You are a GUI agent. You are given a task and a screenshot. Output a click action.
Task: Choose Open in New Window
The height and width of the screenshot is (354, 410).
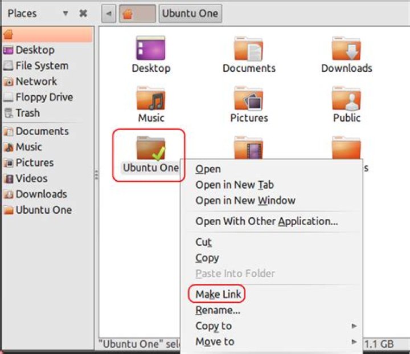pos(272,200)
